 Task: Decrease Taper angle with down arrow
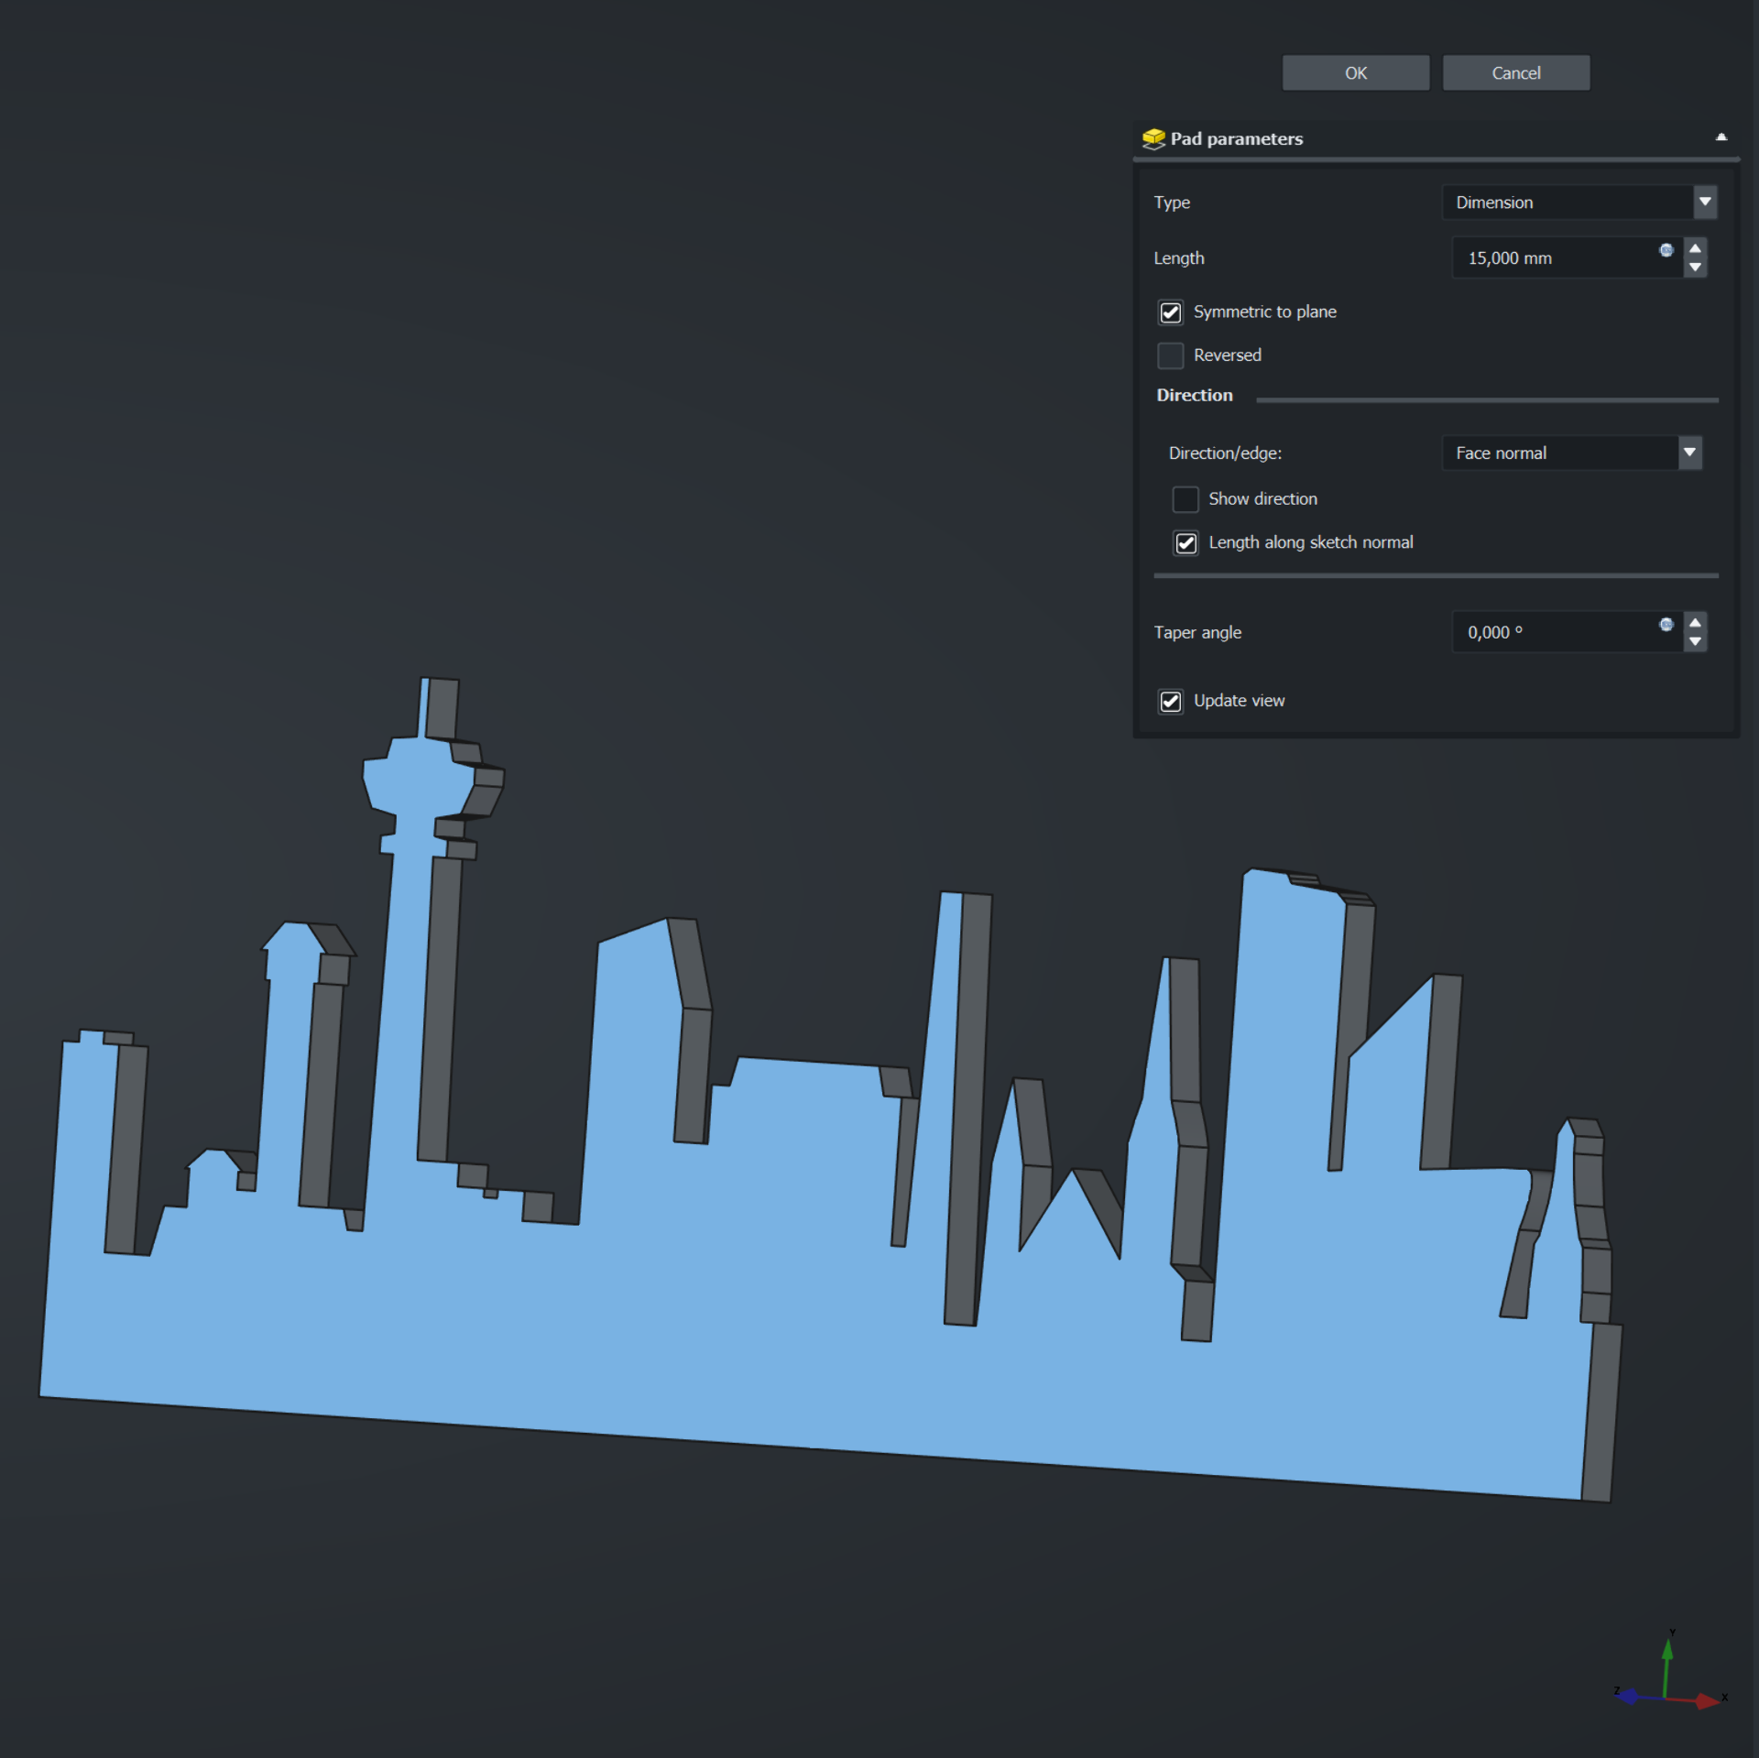pyautogui.click(x=1695, y=642)
